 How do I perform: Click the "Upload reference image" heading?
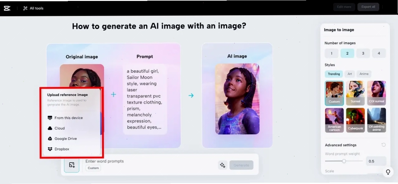pos(67,95)
